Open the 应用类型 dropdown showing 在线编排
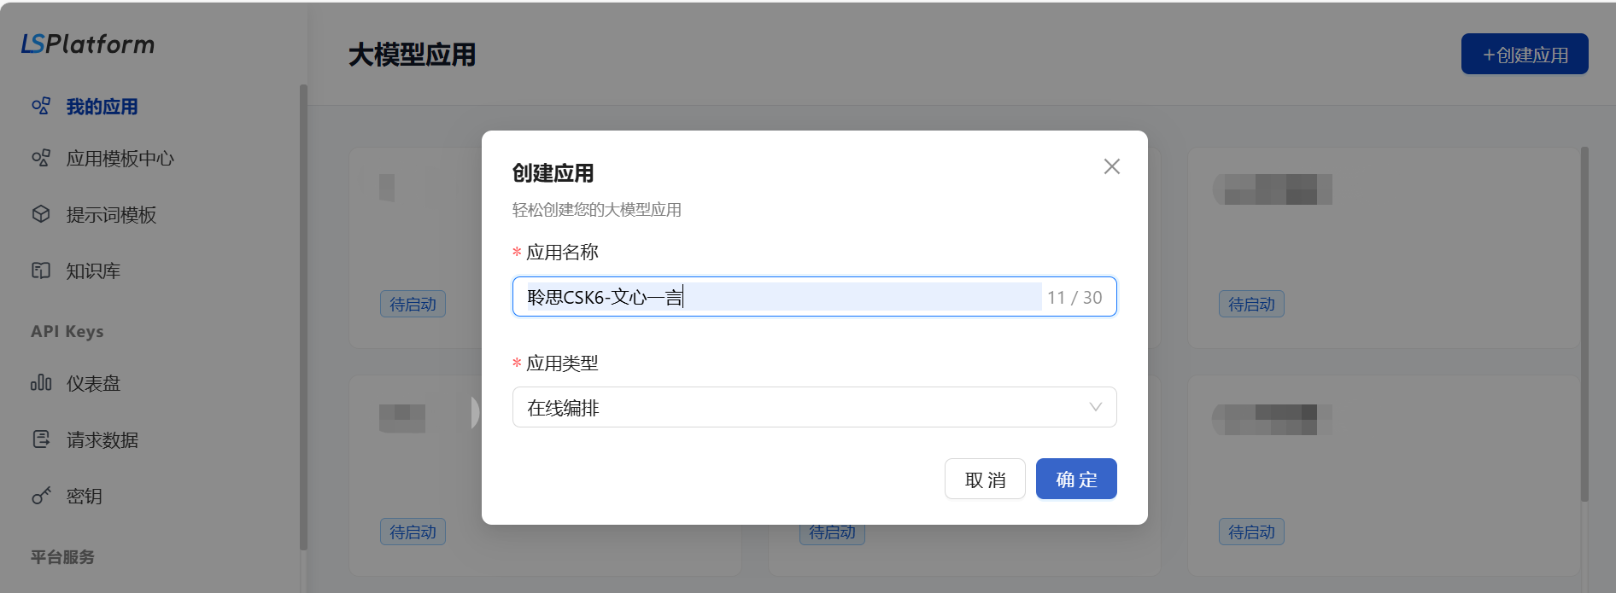 pyautogui.click(x=814, y=407)
